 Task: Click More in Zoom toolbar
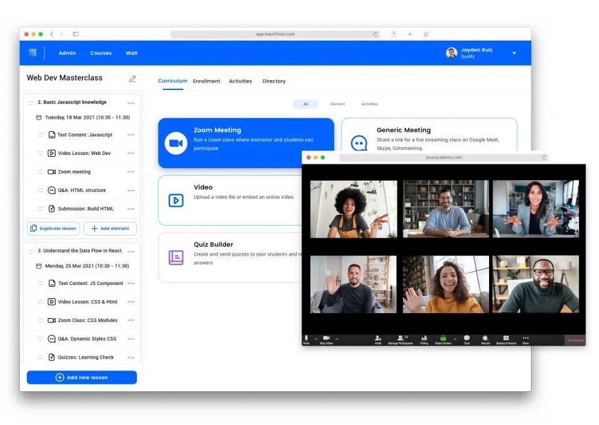[x=526, y=339]
